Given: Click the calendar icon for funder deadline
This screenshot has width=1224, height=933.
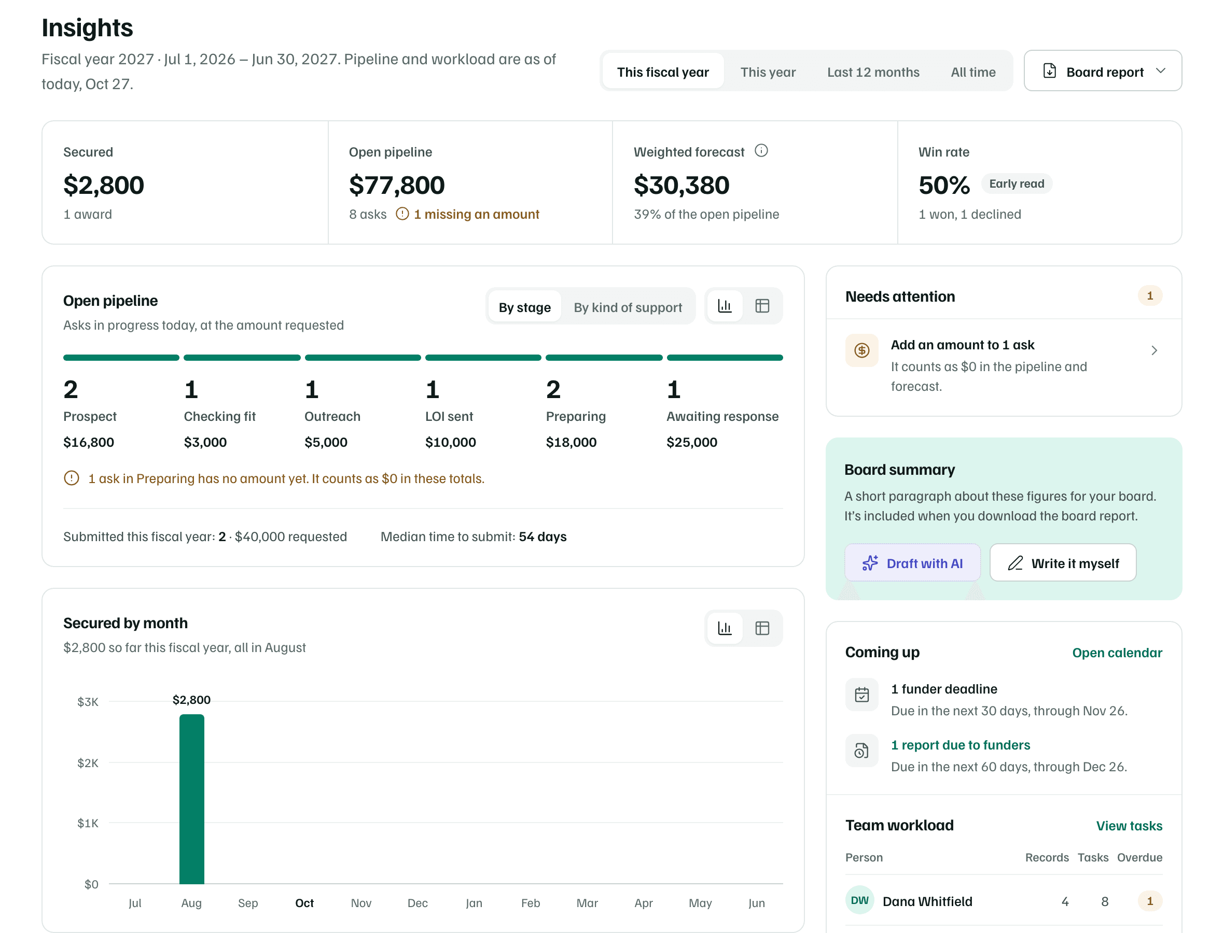Looking at the screenshot, I should coord(862,695).
